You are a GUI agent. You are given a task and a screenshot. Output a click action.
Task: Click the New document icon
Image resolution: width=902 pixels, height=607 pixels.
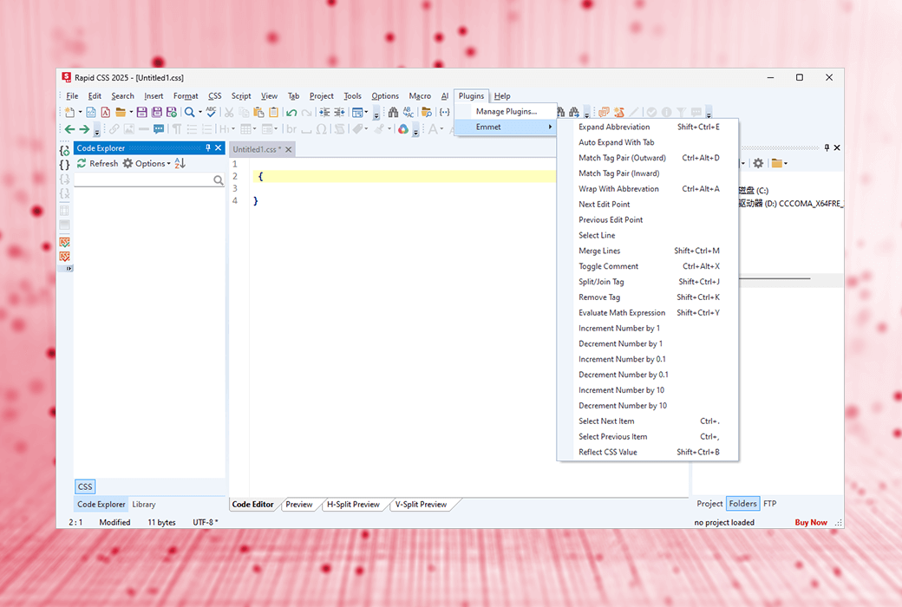[x=69, y=112]
